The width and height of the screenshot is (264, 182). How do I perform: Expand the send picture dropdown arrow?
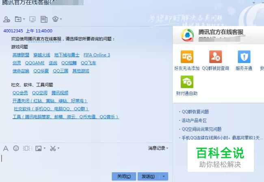point(44,148)
